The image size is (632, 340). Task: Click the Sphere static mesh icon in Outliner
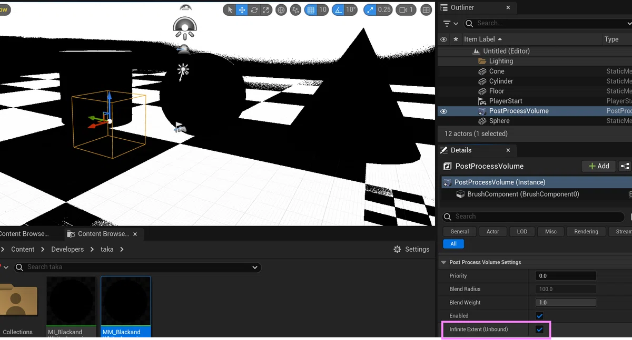[482, 121]
